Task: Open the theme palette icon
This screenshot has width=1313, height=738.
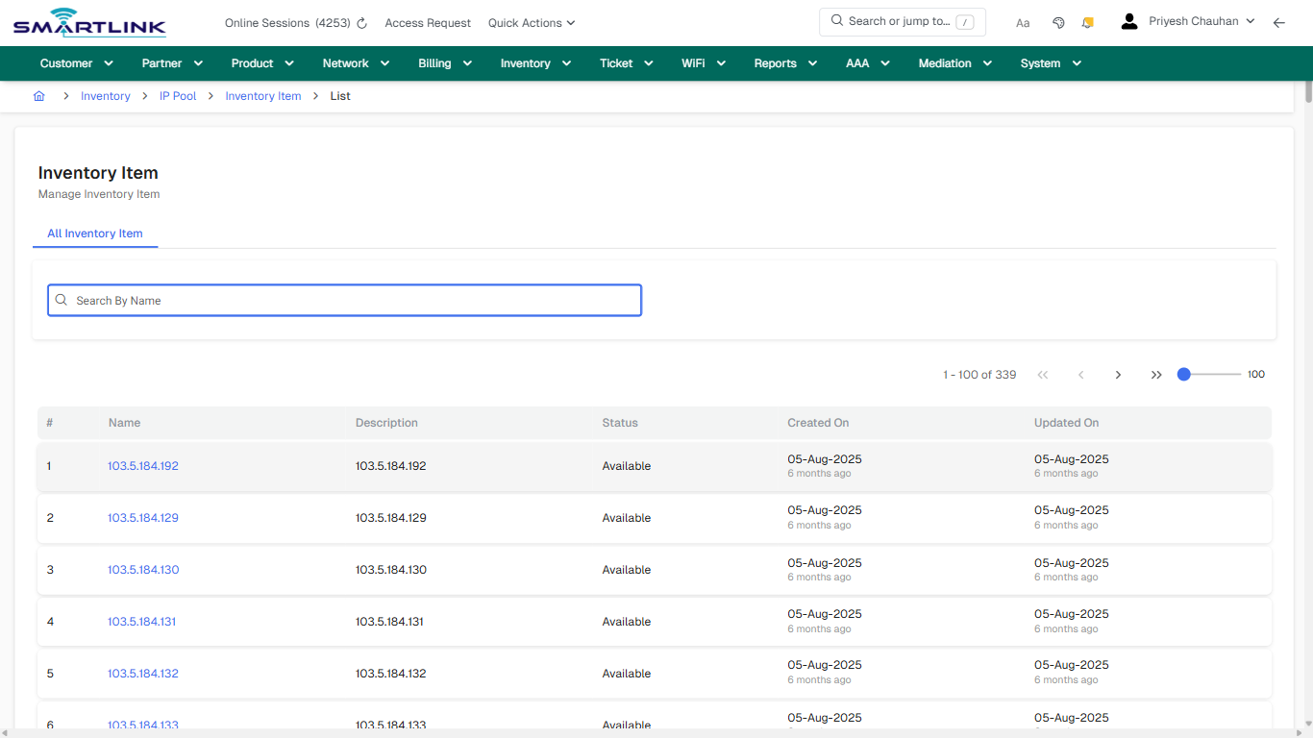Action: [1058, 22]
